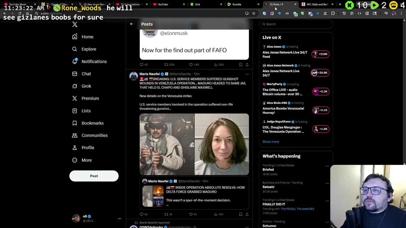Viewport: 406px width, 228px height.
Task: Open more options for Satoshi trend
Action: click(x=327, y=183)
